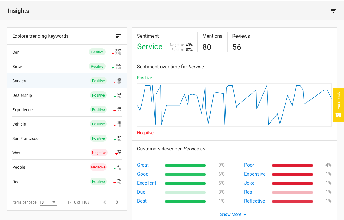Click the previous page chevron
This screenshot has width=344, height=220.
click(x=105, y=202)
